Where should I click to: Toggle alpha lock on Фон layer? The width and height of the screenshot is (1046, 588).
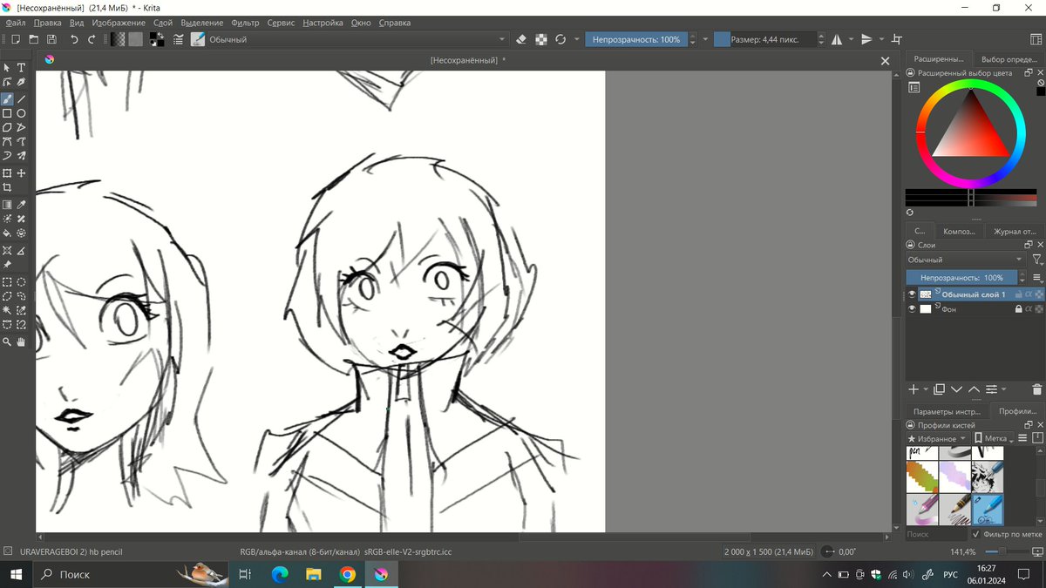[x=1039, y=308]
